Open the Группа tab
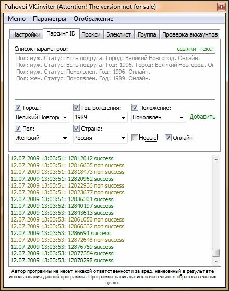 tap(147, 34)
